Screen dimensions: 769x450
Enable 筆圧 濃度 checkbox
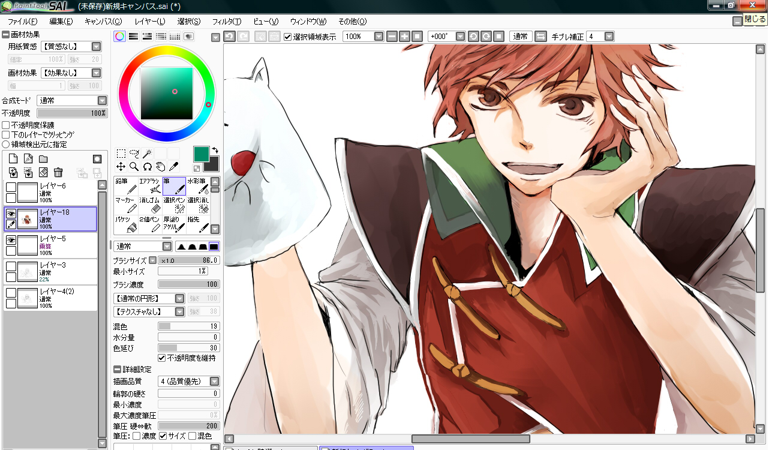[137, 436]
